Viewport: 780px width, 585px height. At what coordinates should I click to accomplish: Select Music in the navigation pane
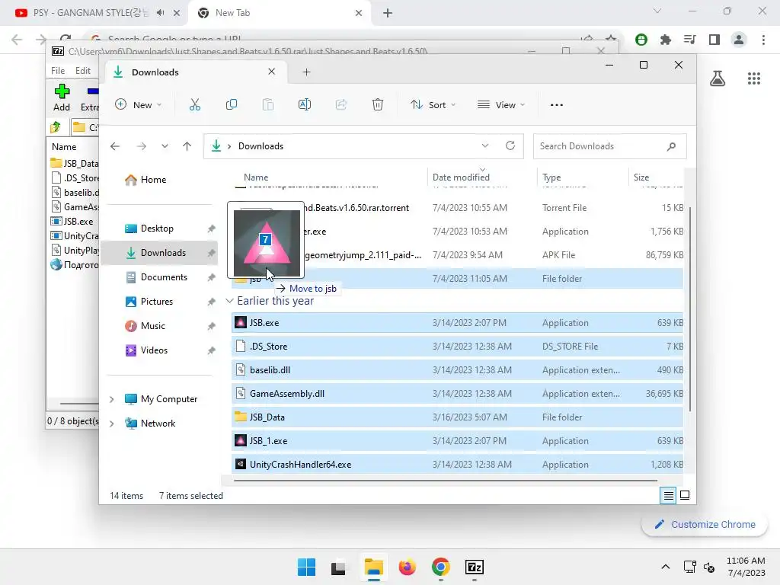click(x=152, y=326)
